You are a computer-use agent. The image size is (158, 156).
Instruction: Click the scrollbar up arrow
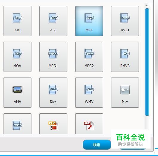pyautogui.click(x=147, y=6)
